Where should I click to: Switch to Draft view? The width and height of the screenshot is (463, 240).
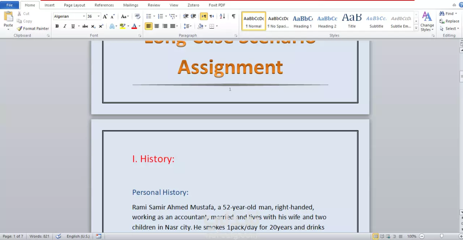400,236
